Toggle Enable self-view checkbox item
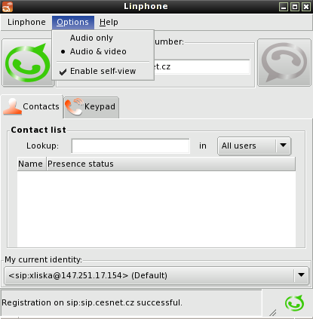 pyautogui.click(x=103, y=71)
